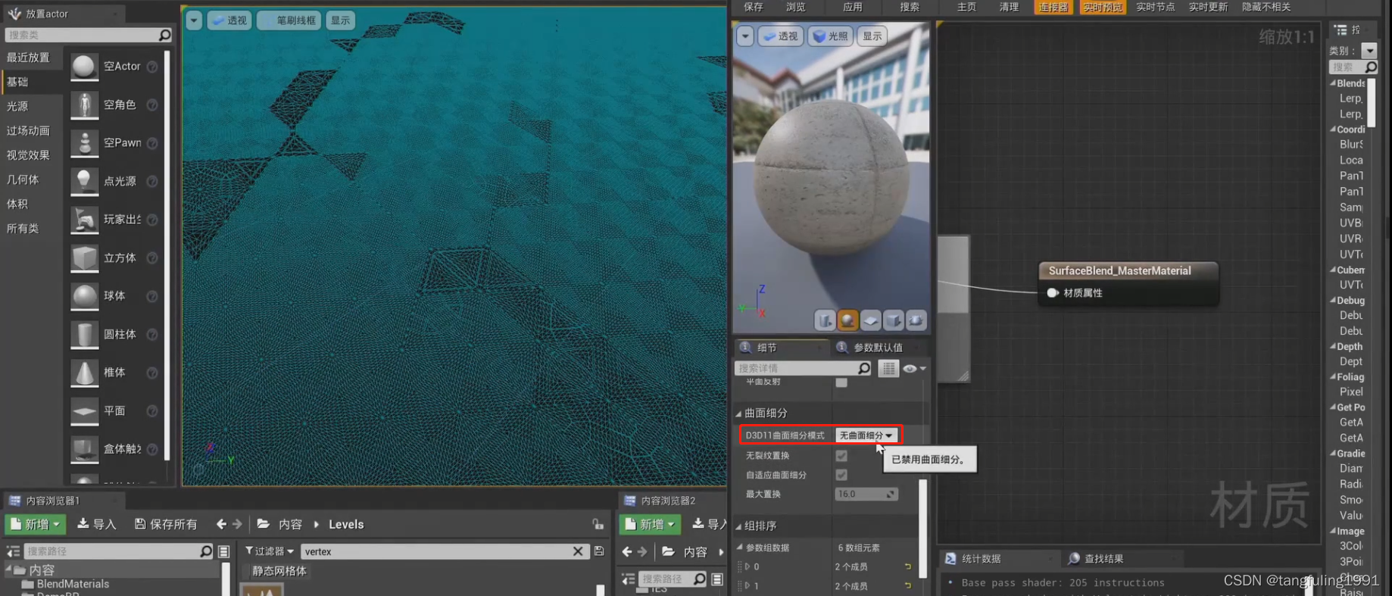Image resolution: width=1392 pixels, height=596 pixels.
Task: Switch to 查找结果 tab
Action: click(1103, 558)
